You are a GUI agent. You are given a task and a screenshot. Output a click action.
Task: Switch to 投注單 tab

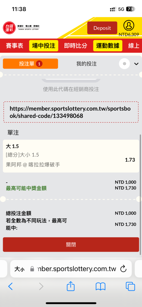click(30, 64)
